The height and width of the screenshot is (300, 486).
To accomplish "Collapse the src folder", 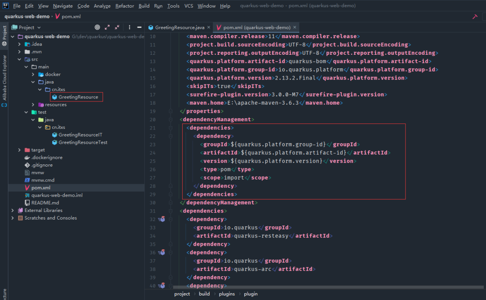I will (19, 59).
